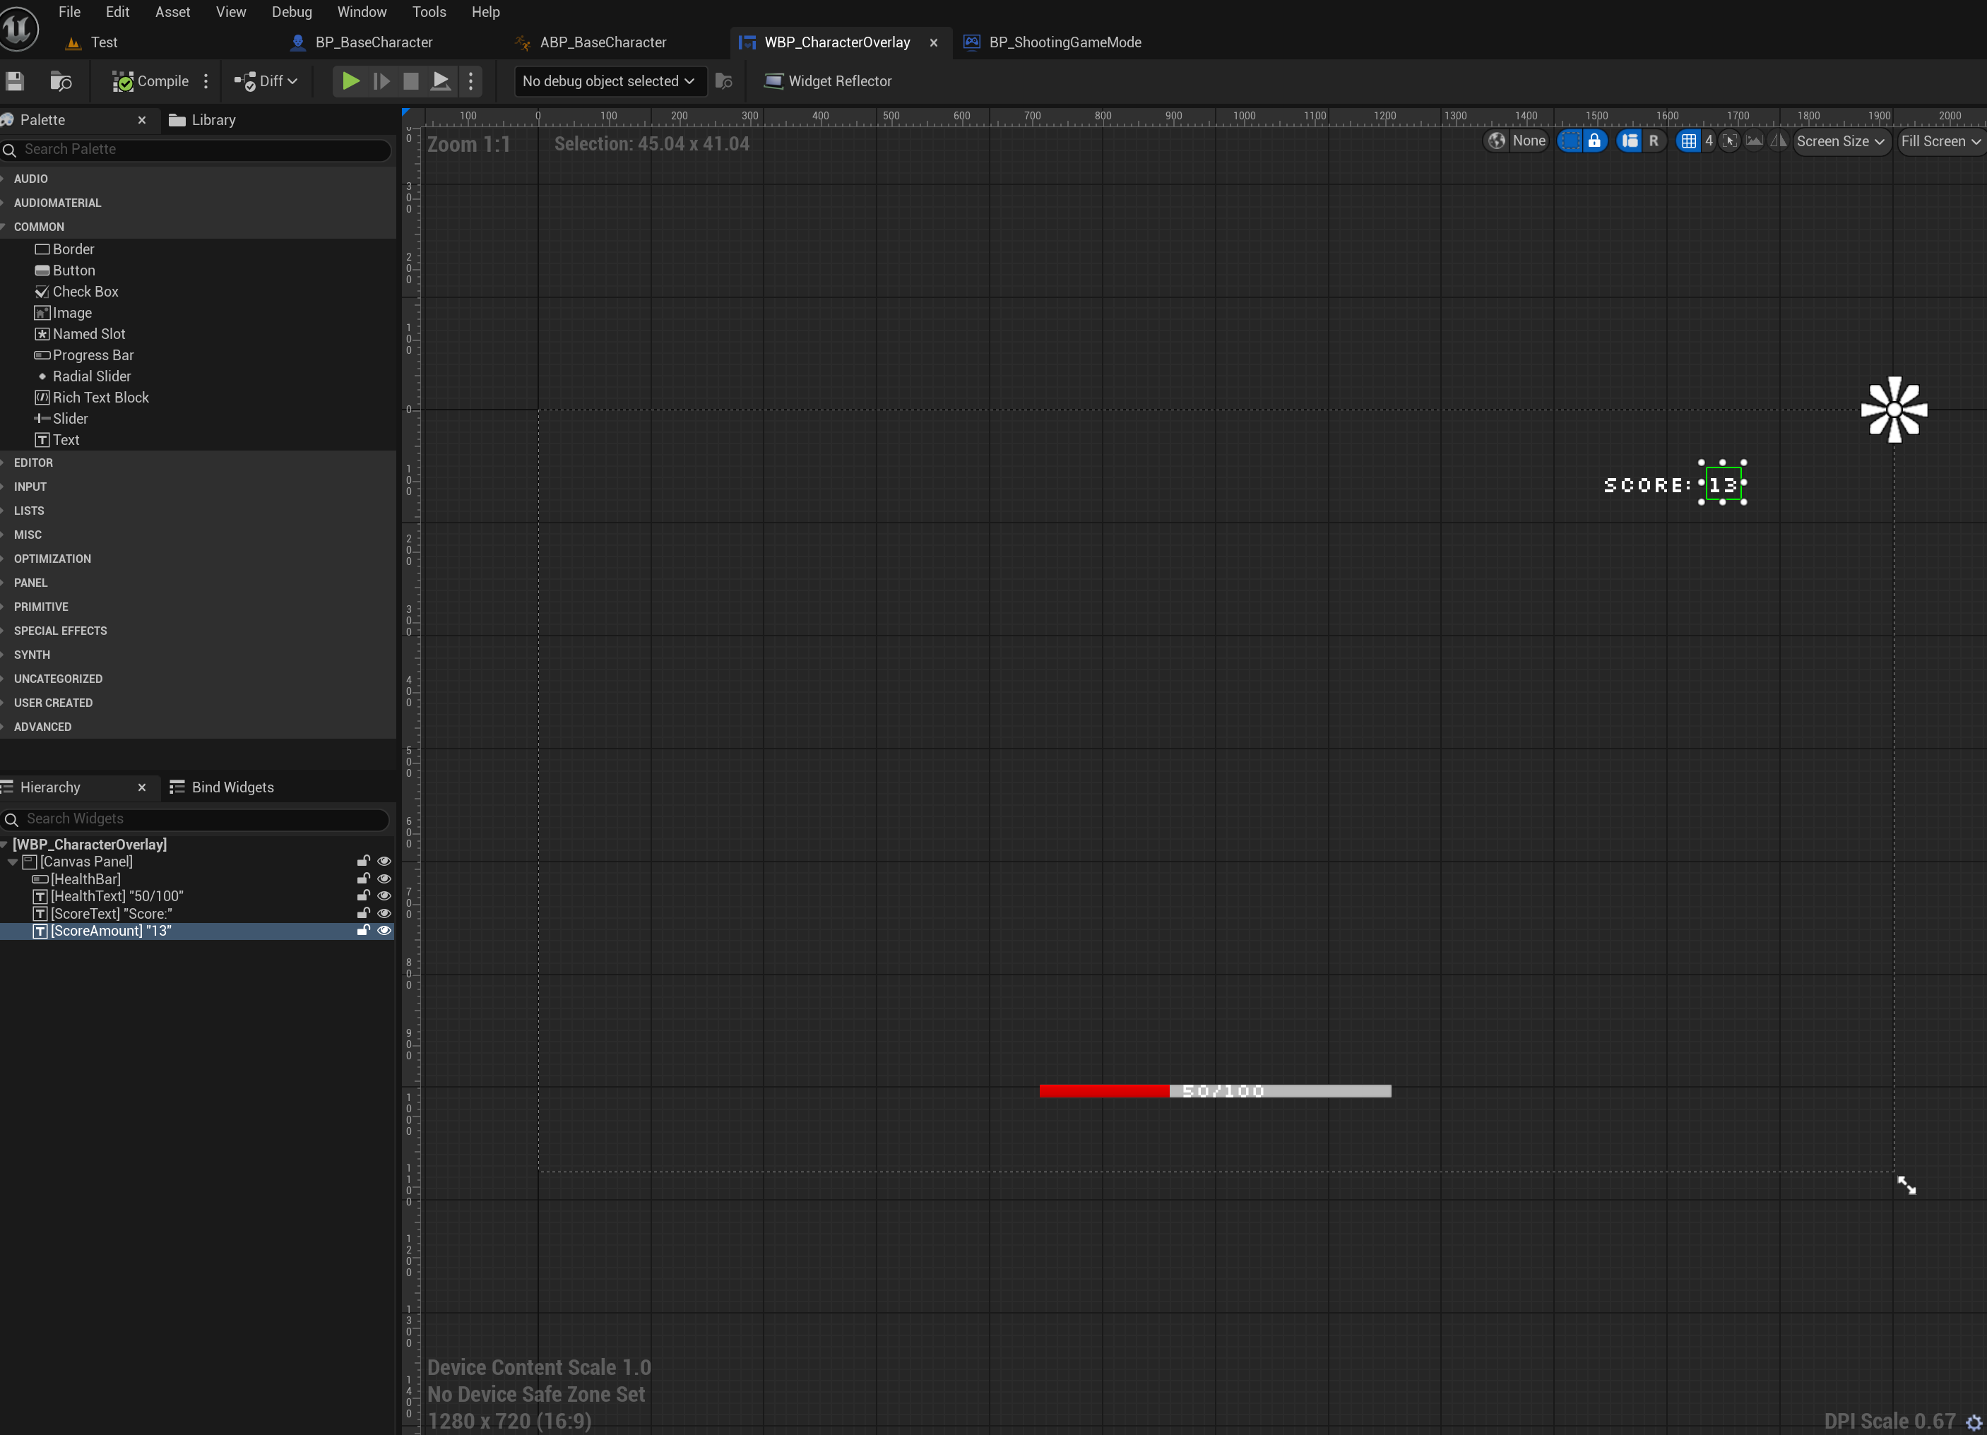Toggle the respect locks padlock icon
This screenshot has height=1435, width=1987.
tap(1594, 141)
